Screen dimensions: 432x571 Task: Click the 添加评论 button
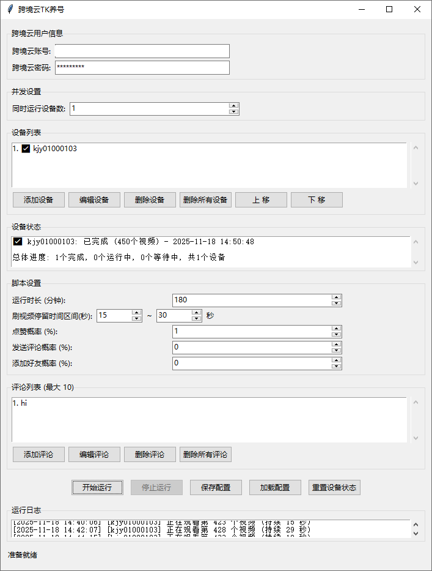click(x=38, y=455)
